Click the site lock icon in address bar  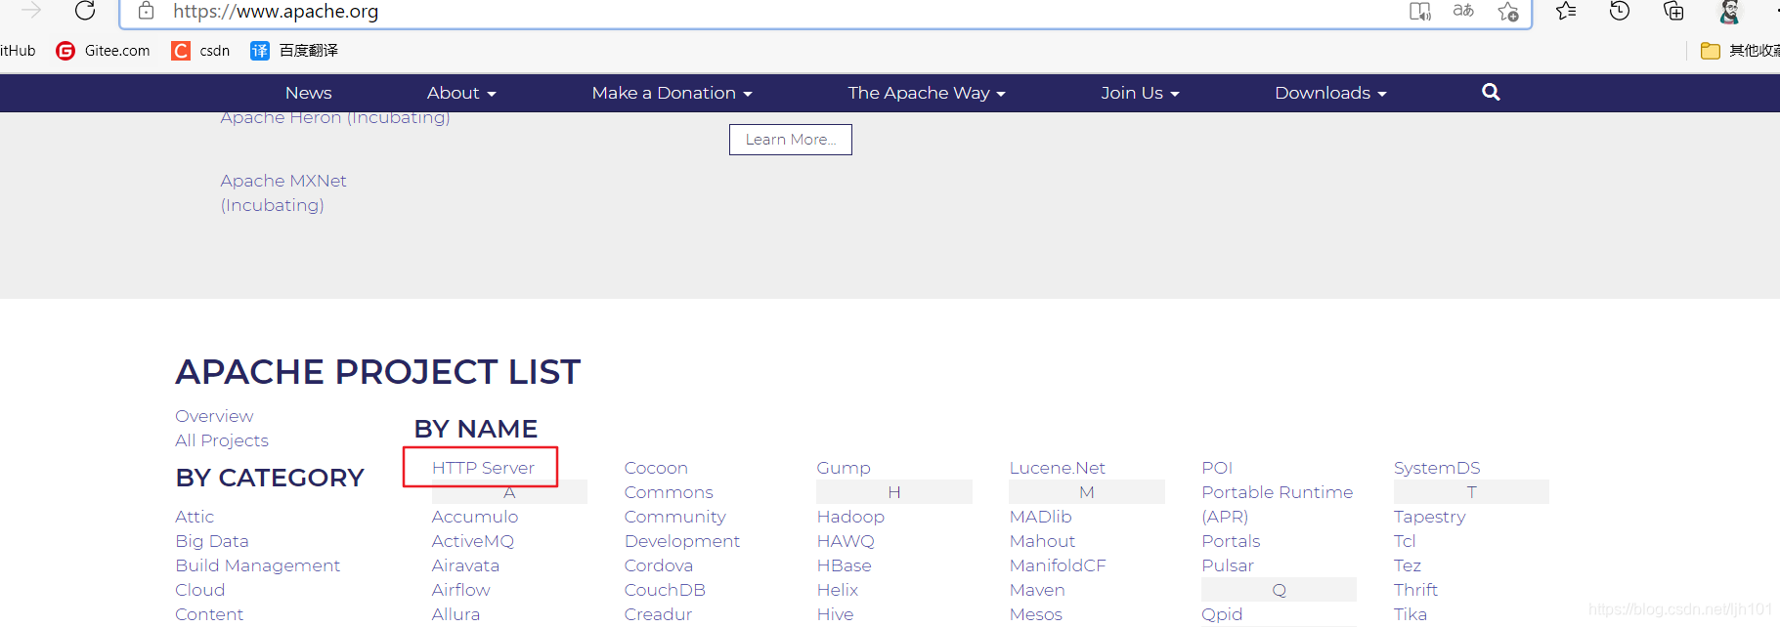point(146,11)
